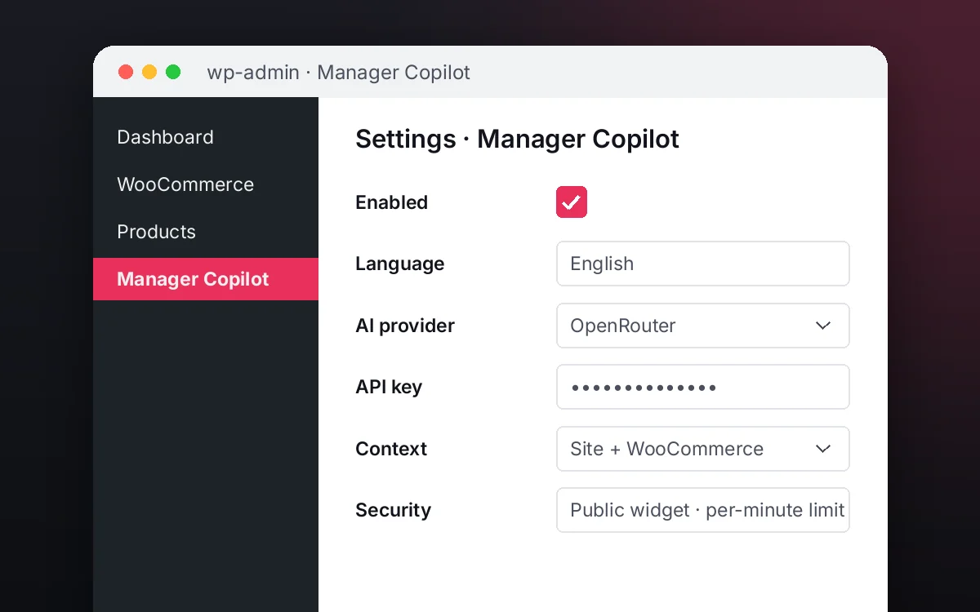Image resolution: width=980 pixels, height=612 pixels.
Task: Click the red close window button
Action: click(x=126, y=72)
